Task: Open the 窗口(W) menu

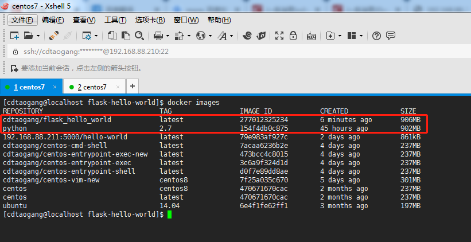Action: (186, 20)
